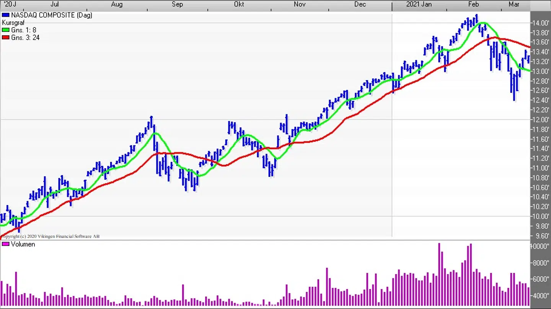Click the red Gns. 3 legend swatch
The image size is (551, 309).
click(6, 37)
